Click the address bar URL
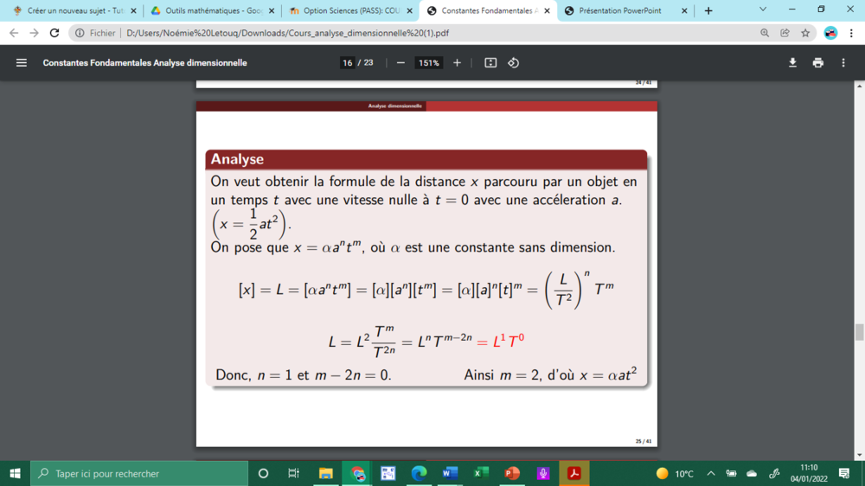Viewport: 865px width, 486px height. 287,33
